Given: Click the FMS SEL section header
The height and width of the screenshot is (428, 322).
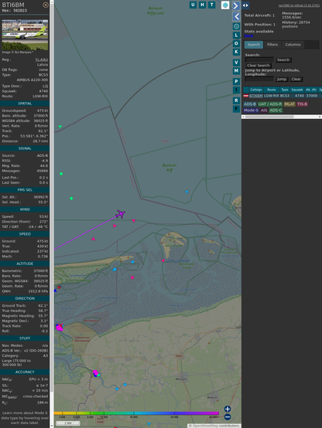Looking at the screenshot, I should (x=25, y=190).
